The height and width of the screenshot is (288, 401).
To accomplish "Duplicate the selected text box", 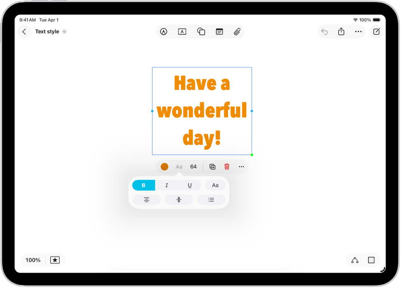I will 212,167.
